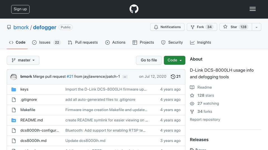268x150 pixels.
Task: Open 'Import the D-Link DCS-8000LH firmware' commit message
Action: pyautogui.click(x=106, y=89)
